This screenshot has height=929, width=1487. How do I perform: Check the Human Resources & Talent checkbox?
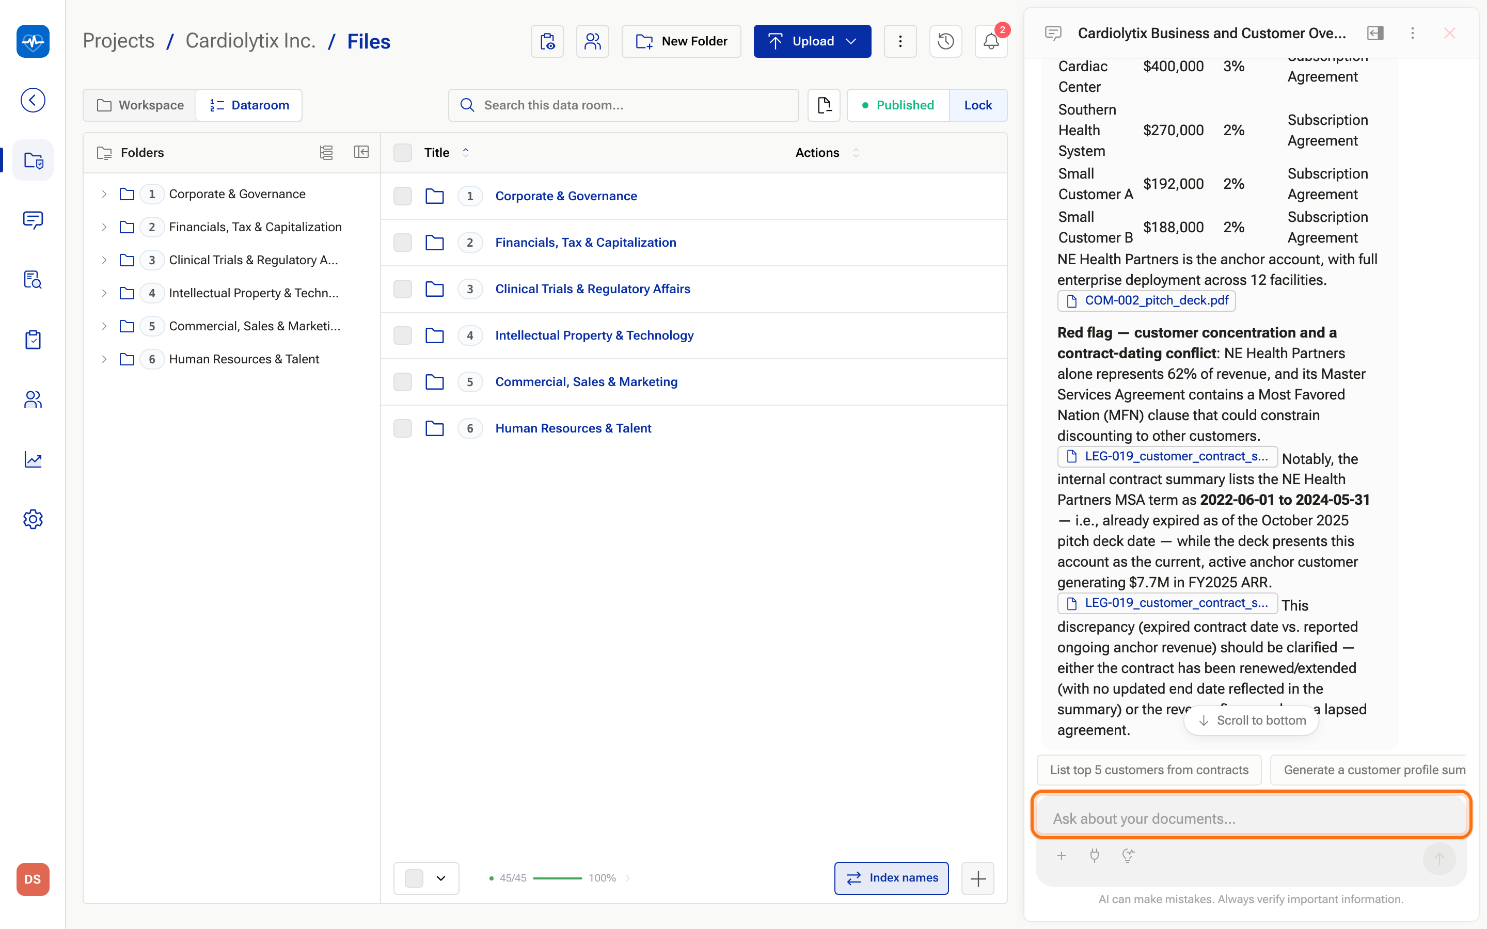(x=403, y=428)
